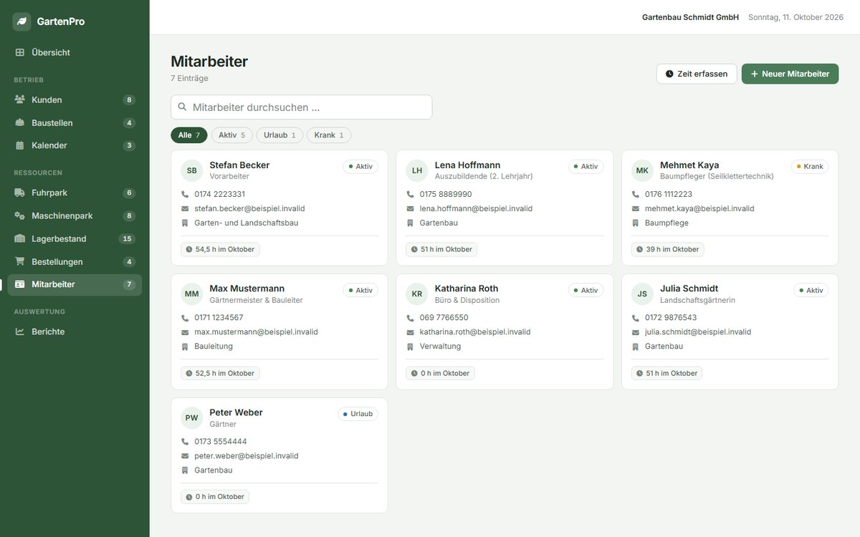Open Baustellen in the sidebar
This screenshot has height=537, width=860.
pos(75,122)
